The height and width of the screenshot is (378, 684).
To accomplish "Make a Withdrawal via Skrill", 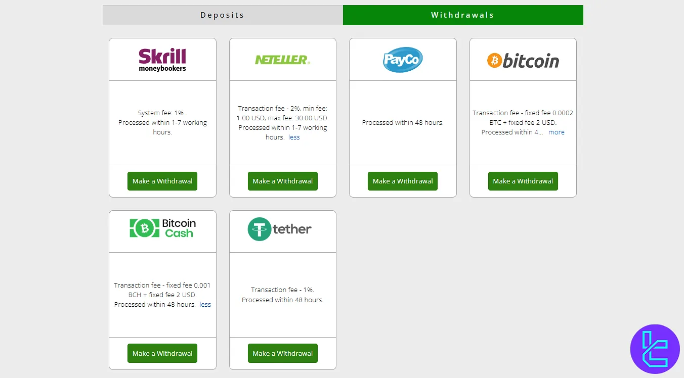I will point(162,181).
